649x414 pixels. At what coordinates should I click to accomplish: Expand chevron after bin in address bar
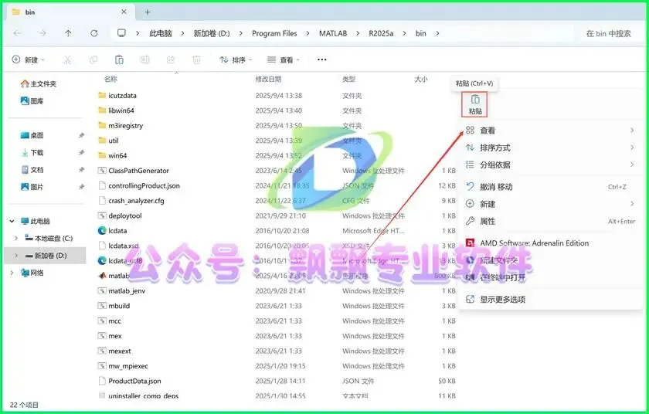click(x=437, y=33)
